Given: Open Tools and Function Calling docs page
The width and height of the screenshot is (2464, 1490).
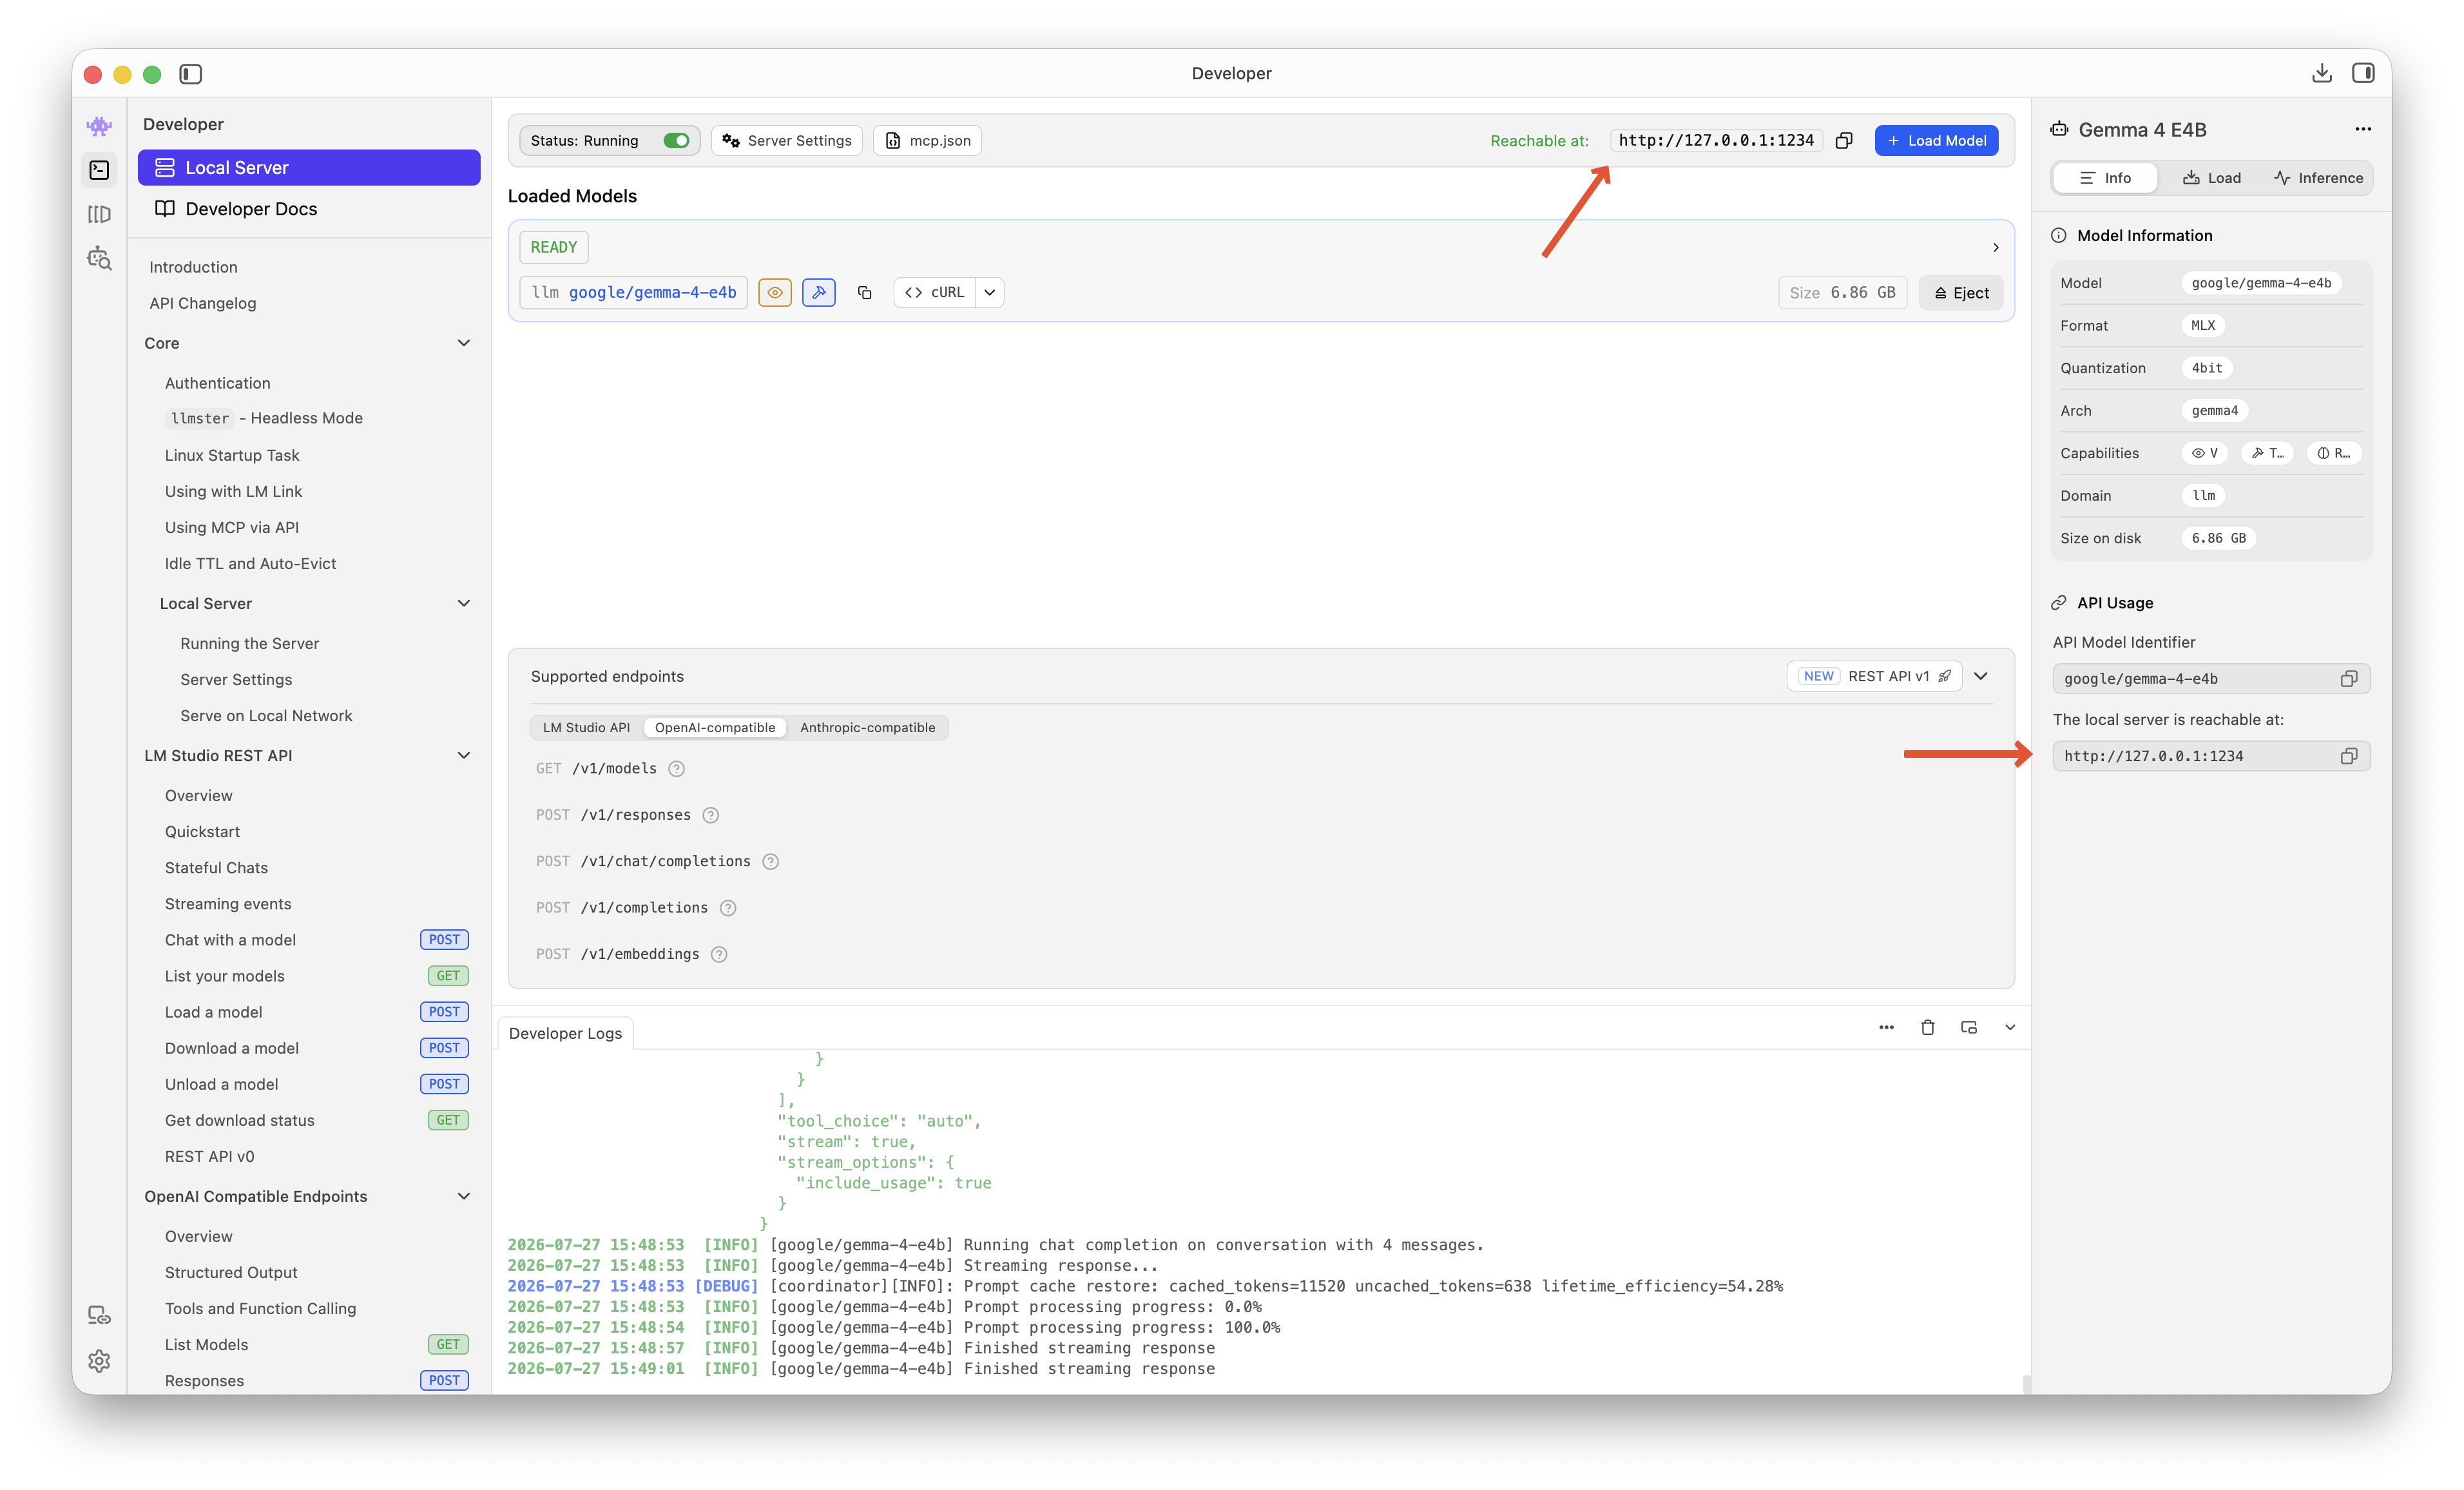Looking at the screenshot, I should 260,1309.
